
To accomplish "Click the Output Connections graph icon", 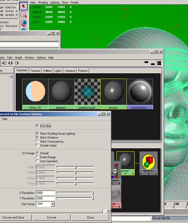I will pos(17,63).
